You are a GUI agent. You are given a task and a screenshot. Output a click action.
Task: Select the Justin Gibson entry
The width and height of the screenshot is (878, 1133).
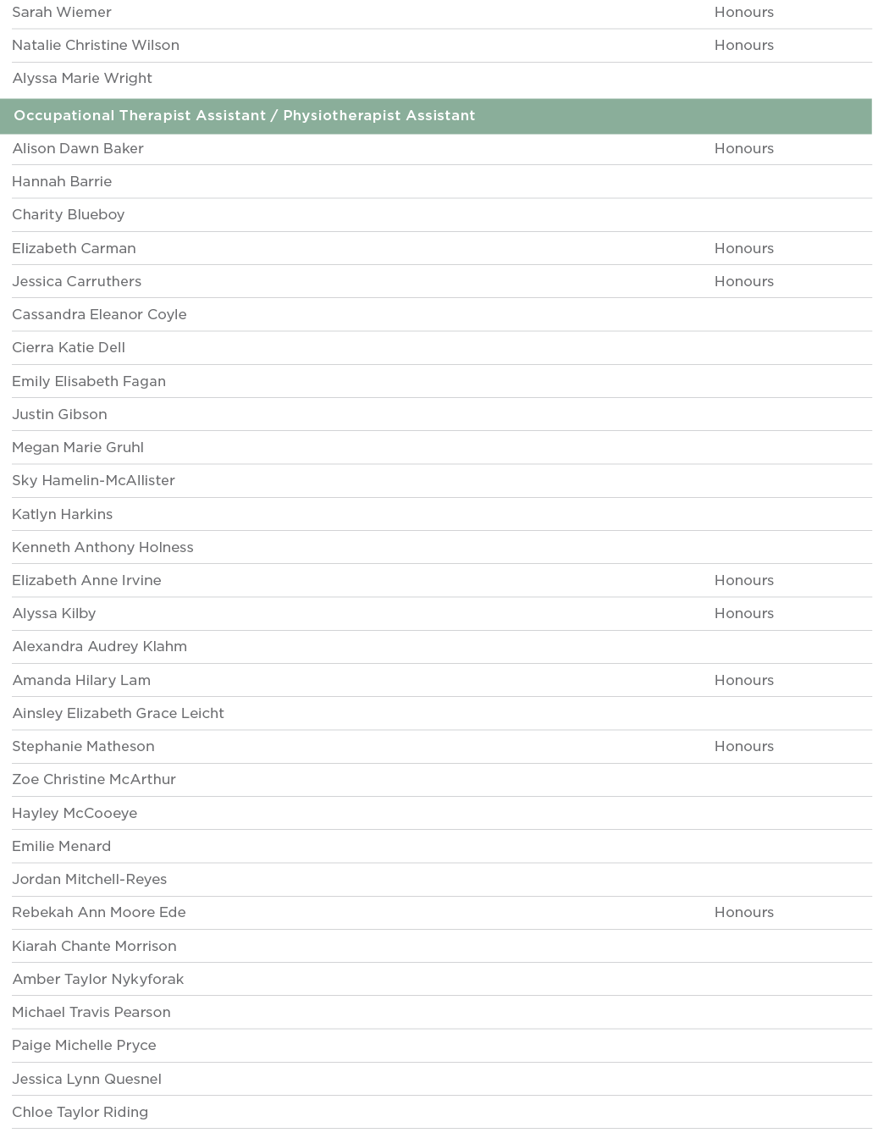(x=59, y=415)
